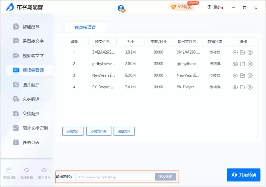Image resolution: width=266 pixels, height=187 pixels.
Task: Click the output path input field
Action: click(x=116, y=177)
